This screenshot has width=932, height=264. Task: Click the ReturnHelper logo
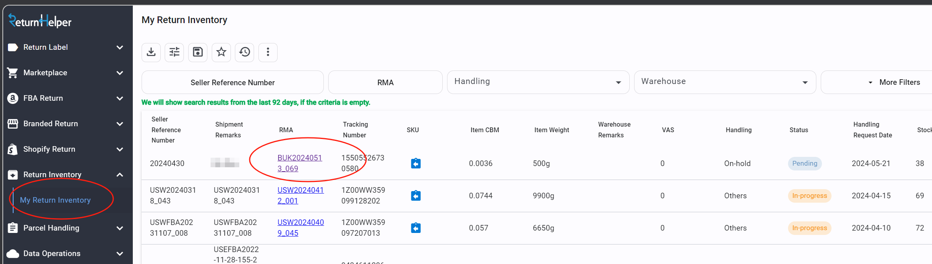(x=40, y=21)
